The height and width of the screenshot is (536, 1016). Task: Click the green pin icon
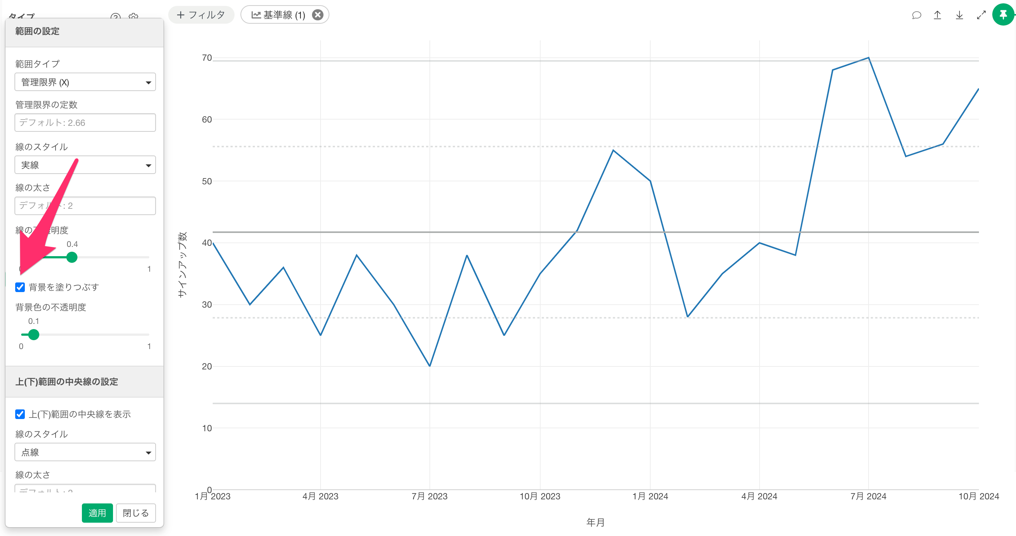coord(1003,14)
